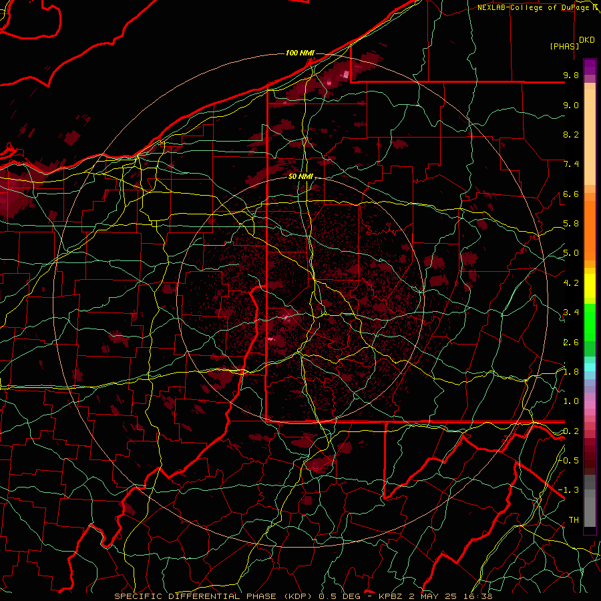This screenshot has height=601, width=601.
Task: Click the 8.2 scale value
Action: [x=571, y=134]
